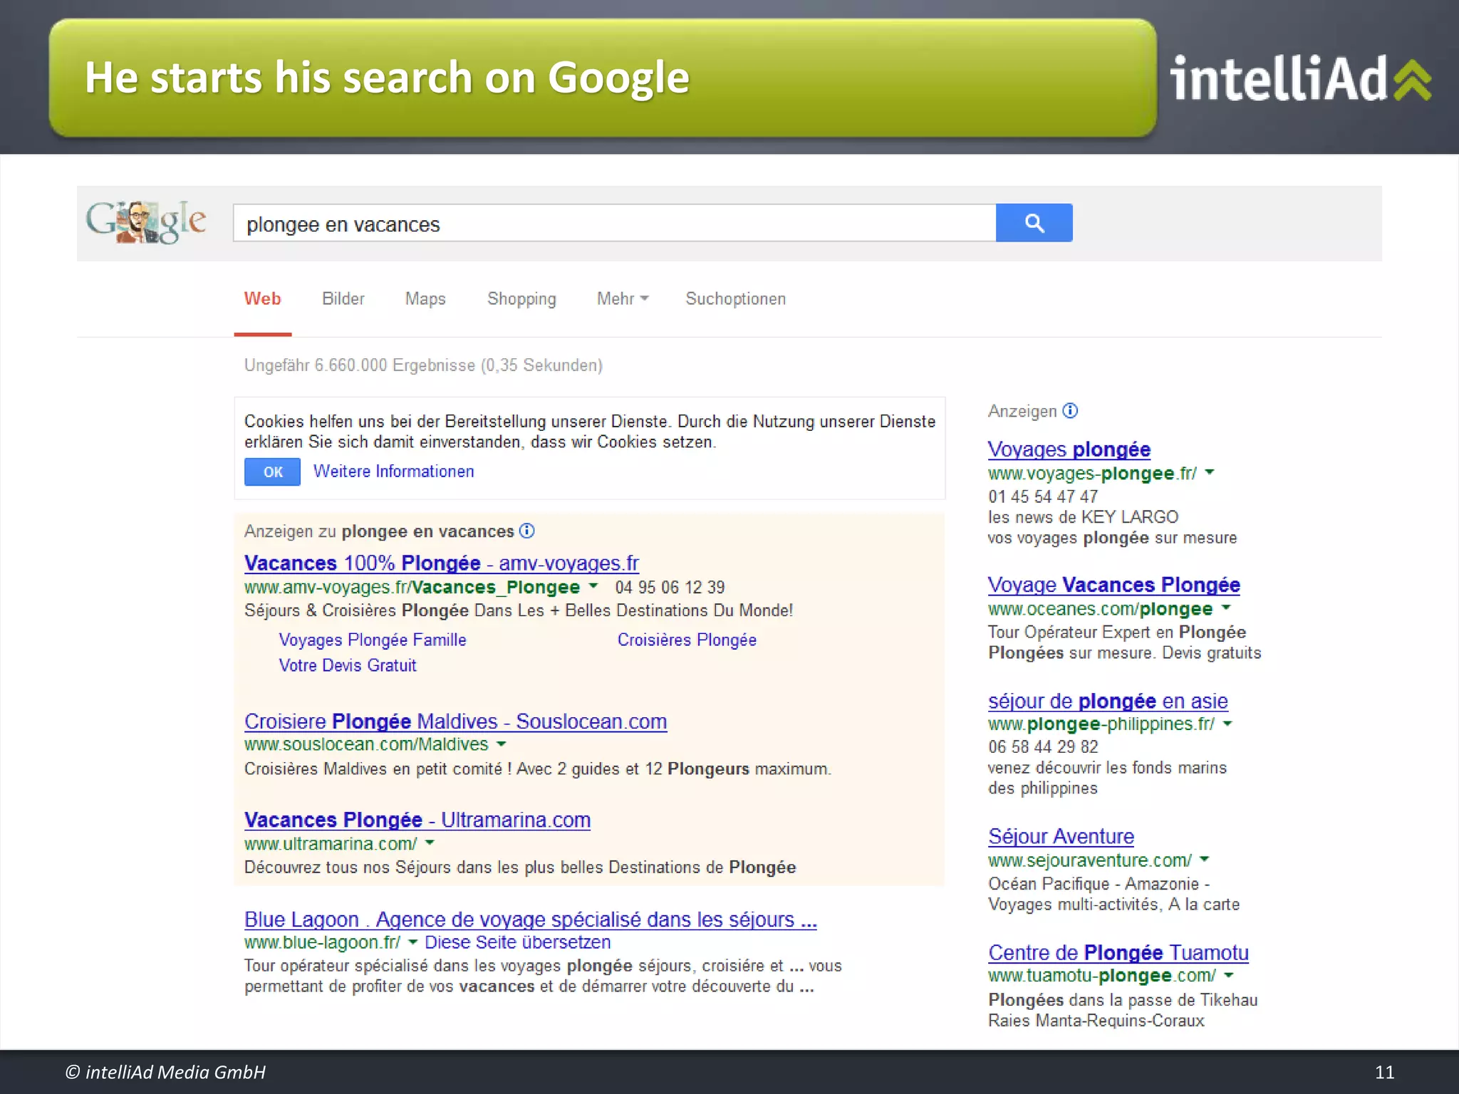The image size is (1459, 1094).
Task: Click the info icon next to right-side Anzeigen
Action: [x=1070, y=411]
